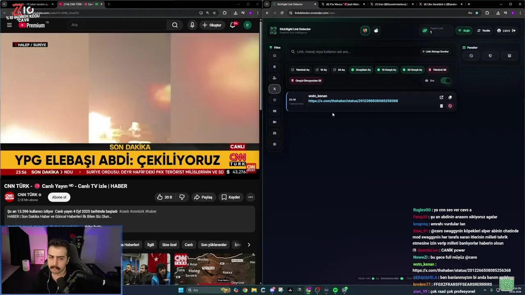
Task: Click the Yenile refresh button
Action: 484,30
